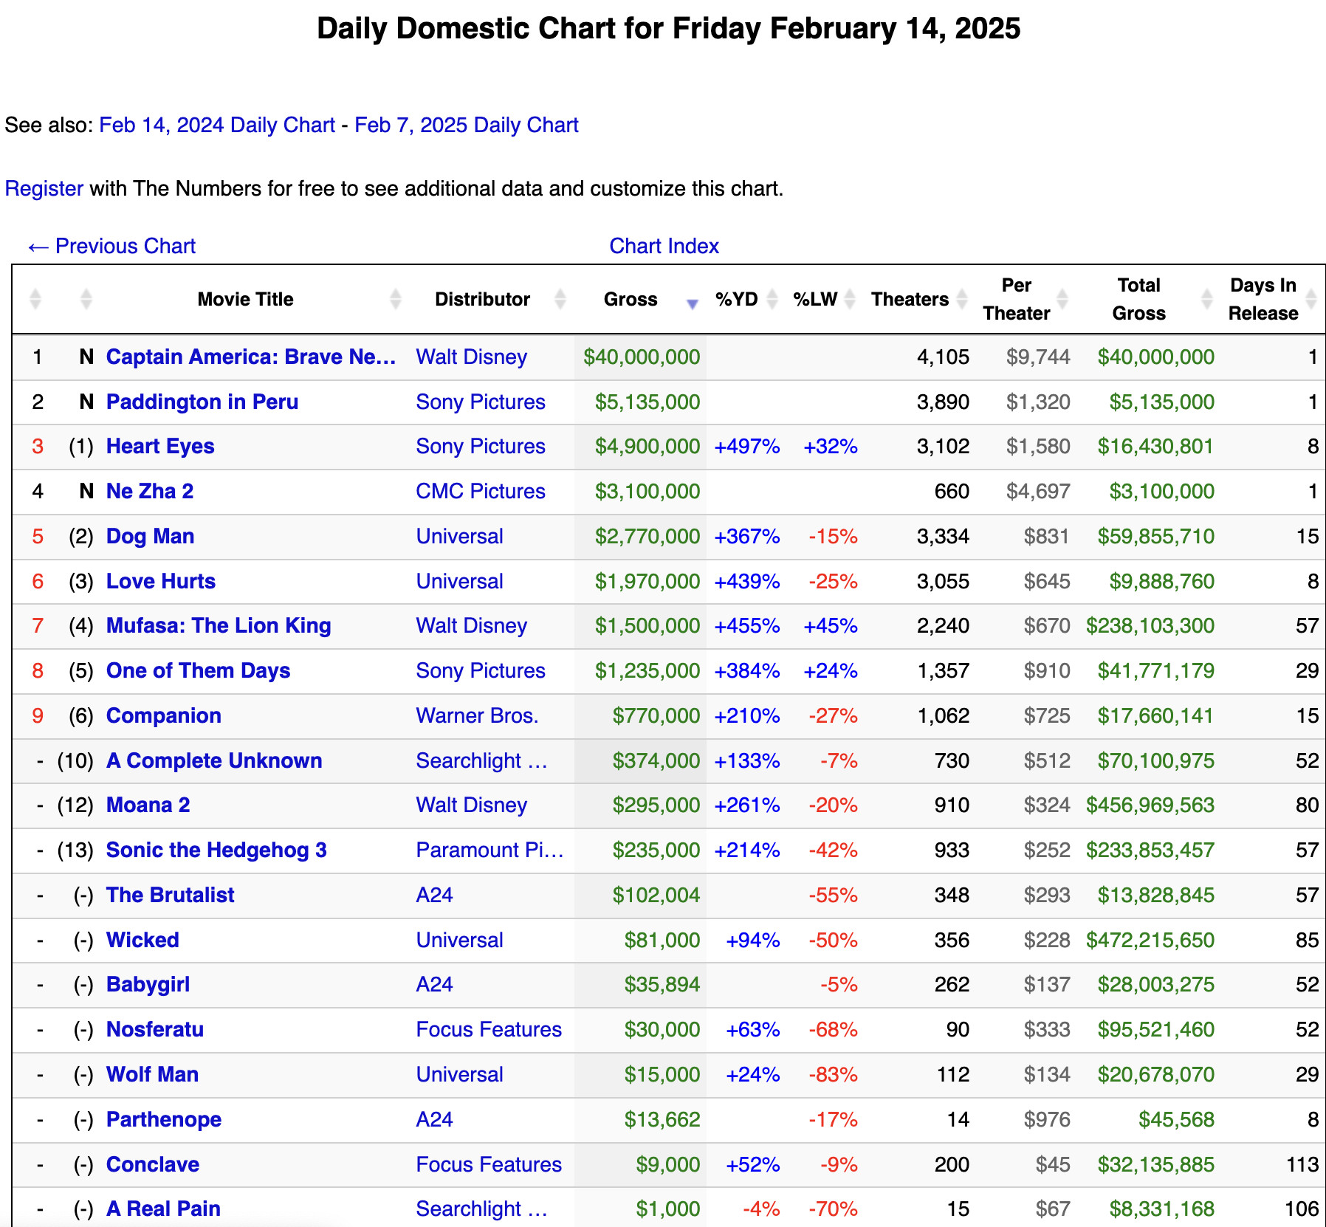Viewport: 1326px width, 1227px height.
Task: Open Captain America: Brave New World title
Action: pos(251,357)
